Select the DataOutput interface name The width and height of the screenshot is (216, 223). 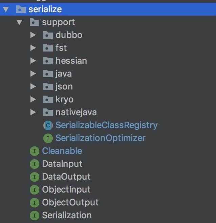[66, 177]
